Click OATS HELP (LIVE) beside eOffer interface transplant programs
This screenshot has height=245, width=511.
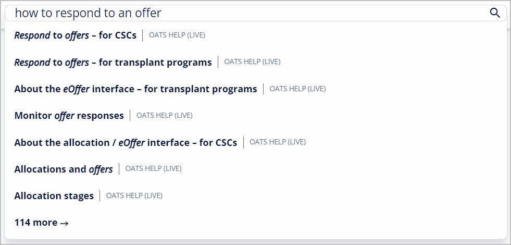click(x=297, y=89)
